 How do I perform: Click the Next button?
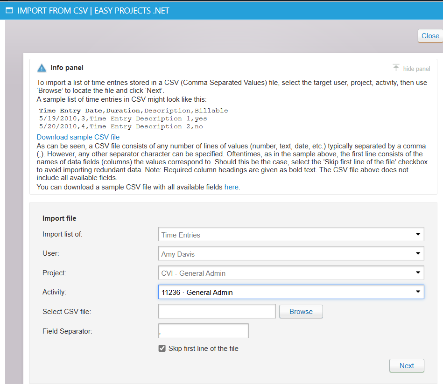tap(407, 366)
